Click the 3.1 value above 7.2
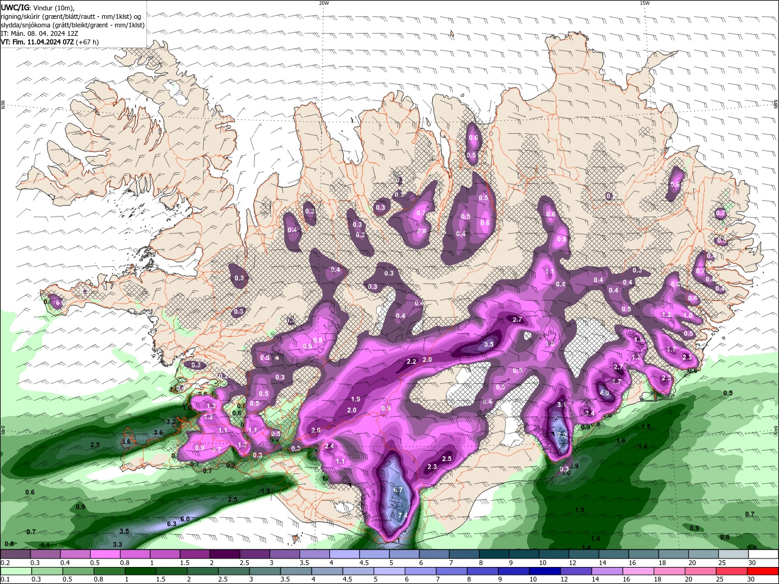 coord(562,405)
